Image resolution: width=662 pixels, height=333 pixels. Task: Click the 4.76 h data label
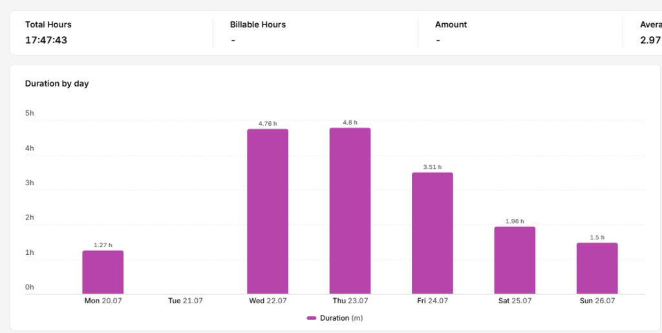coord(268,123)
